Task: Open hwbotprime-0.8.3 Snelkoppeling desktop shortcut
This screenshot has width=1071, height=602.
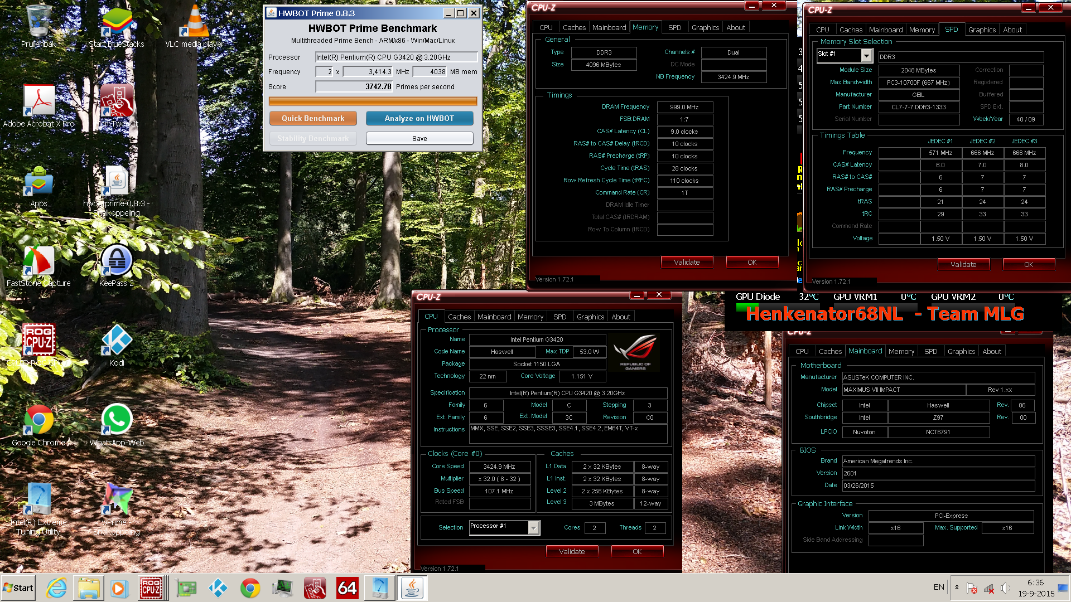Action: [x=117, y=190]
